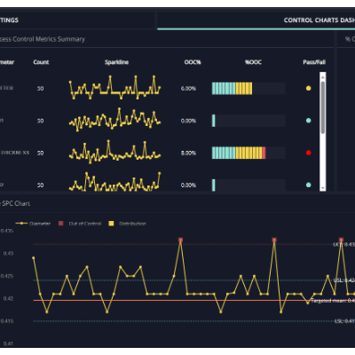
Task: Click the UCL limit label on chart
Action: [x=343, y=244]
